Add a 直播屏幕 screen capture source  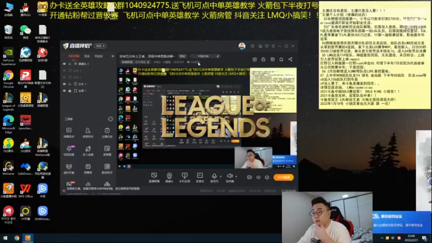tap(154, 178)
